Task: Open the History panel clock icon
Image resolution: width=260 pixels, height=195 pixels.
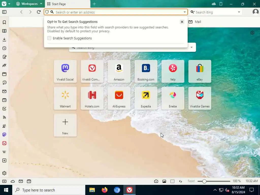Action: point(4,48)
